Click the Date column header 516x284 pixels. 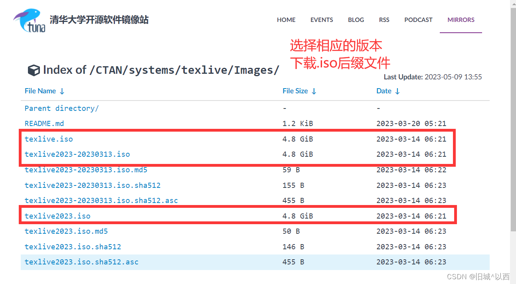384,91
